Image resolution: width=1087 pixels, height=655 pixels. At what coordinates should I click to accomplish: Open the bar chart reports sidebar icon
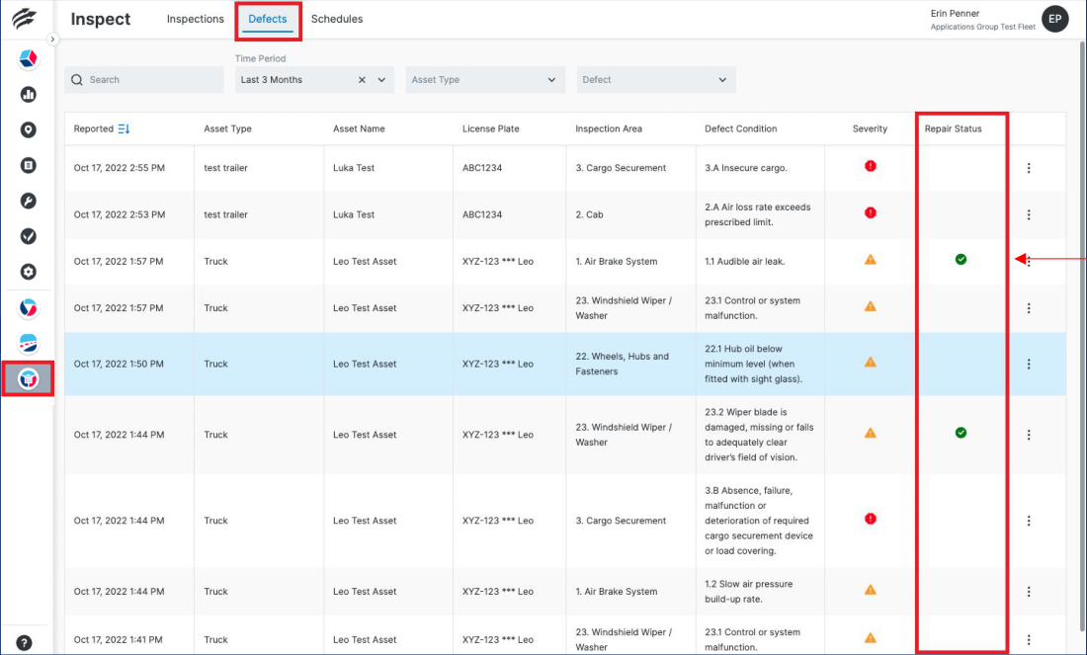28,95
